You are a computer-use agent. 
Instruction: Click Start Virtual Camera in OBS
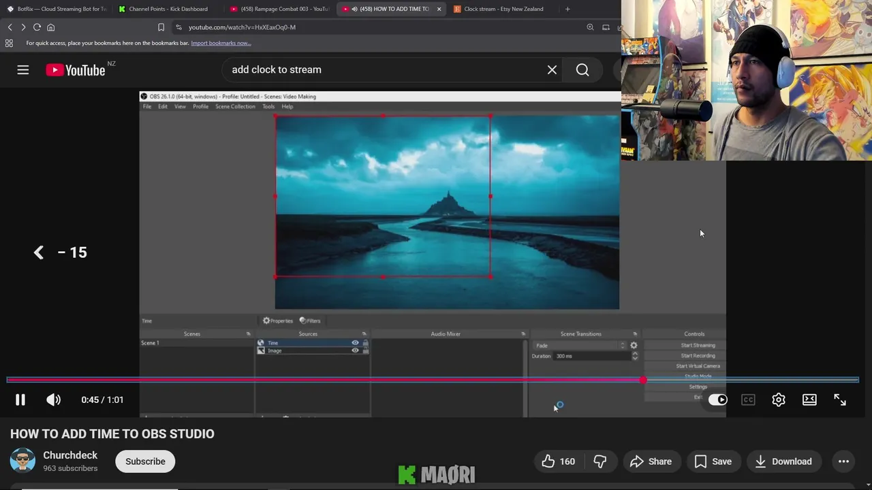(x=698, y=366)
